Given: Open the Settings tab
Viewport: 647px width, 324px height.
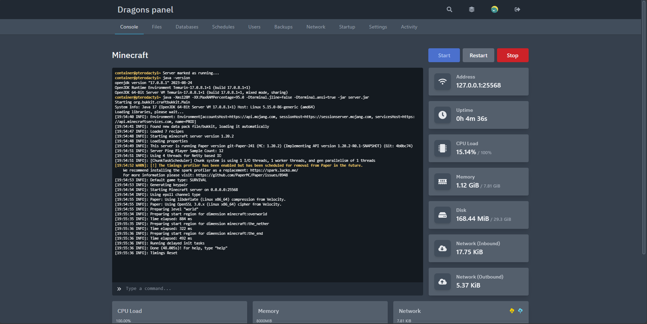Looking at the screenshot, I should (x=378, y=27).
